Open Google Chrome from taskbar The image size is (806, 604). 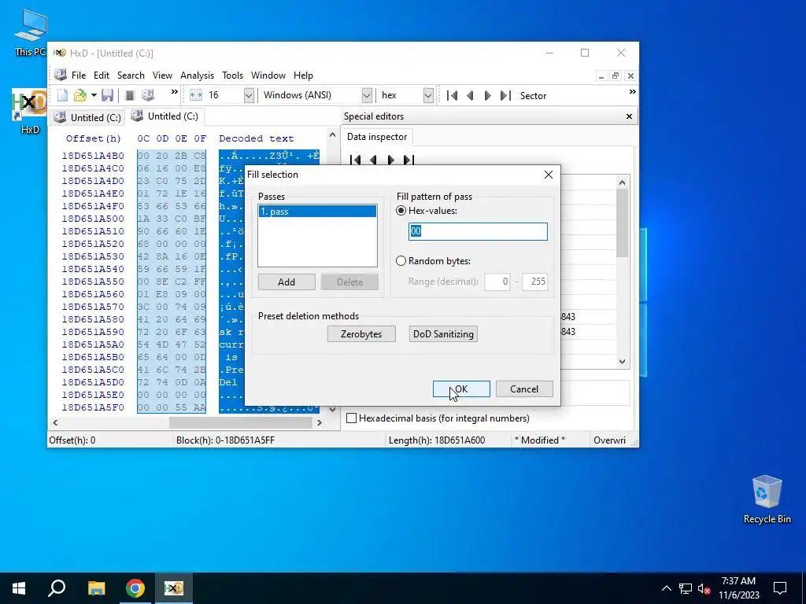(135, 588)
